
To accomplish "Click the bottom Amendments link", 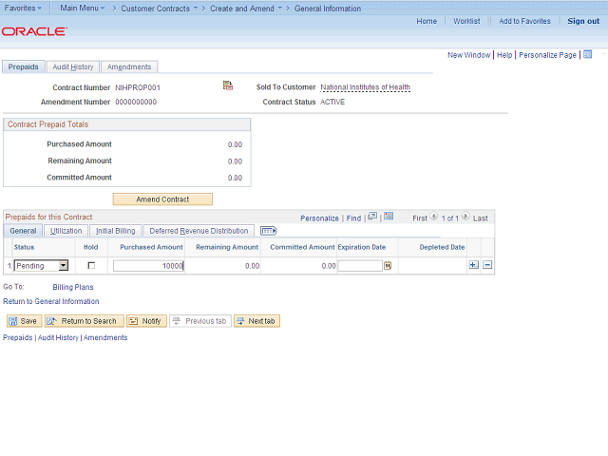I will (105, 338).
